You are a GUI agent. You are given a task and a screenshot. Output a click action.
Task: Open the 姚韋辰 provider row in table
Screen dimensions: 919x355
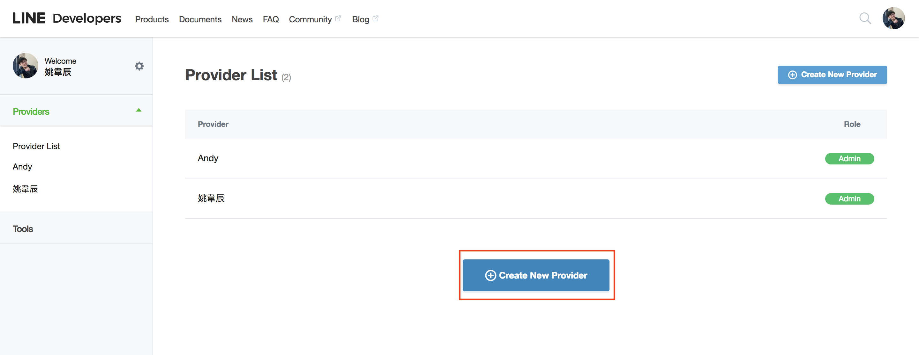point(535,199)
